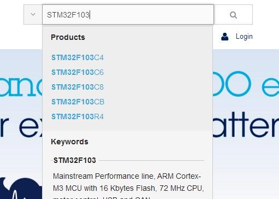
Task: Expand the dropdown chevron left of search box
Action: coord(33,14)
